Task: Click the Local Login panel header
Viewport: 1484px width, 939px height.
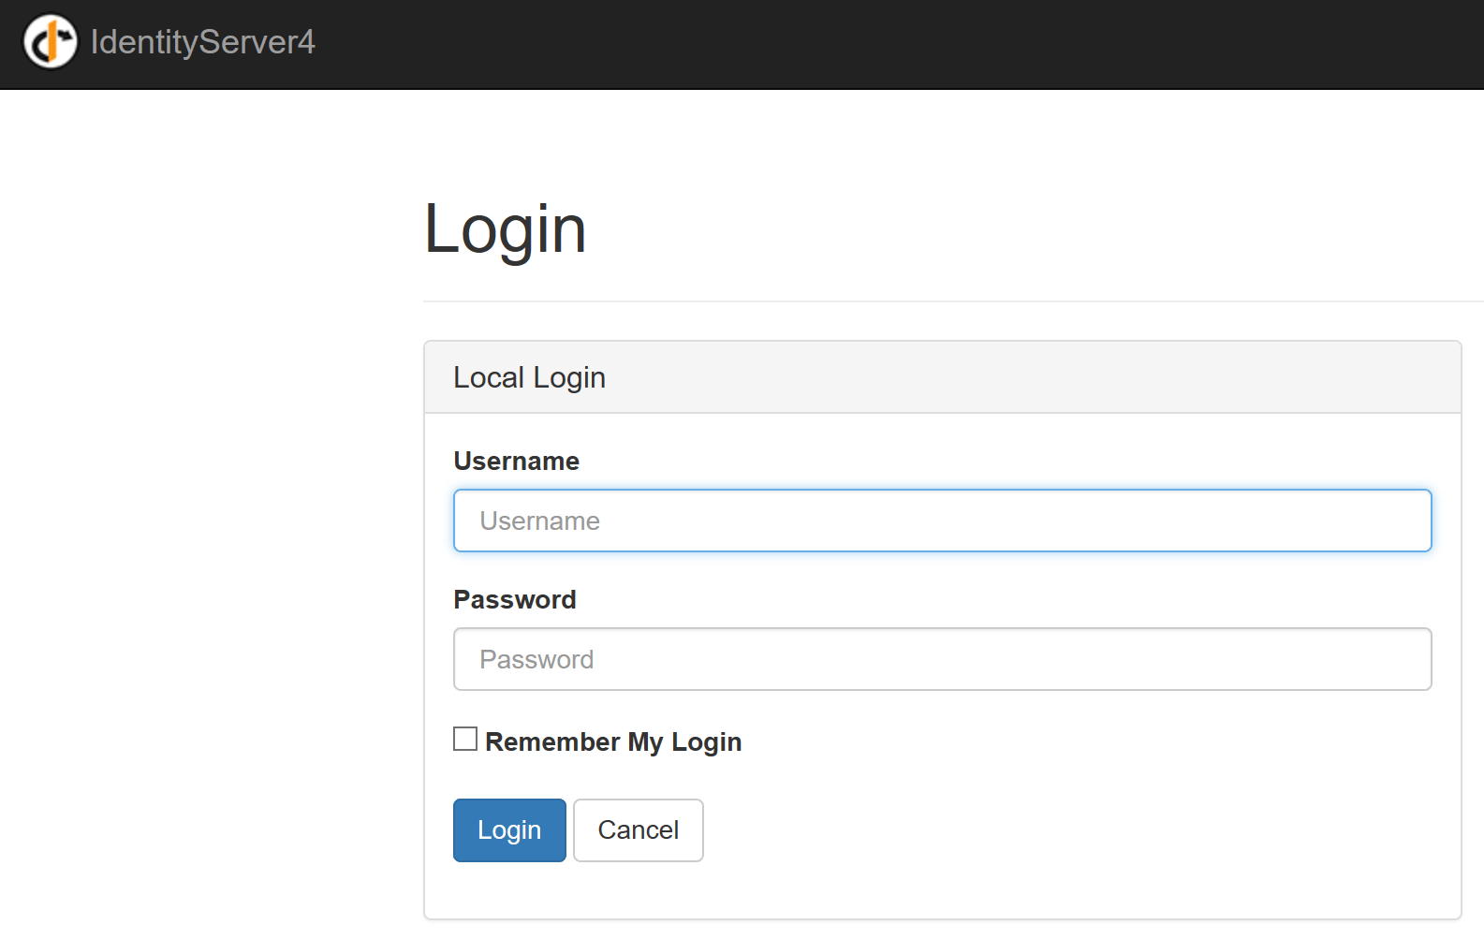Action: pos(942,377)
